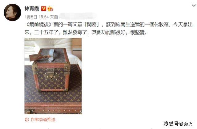The image size is (197, 129).
Task: Click the 搜狐号@会火 watermark
Action: (x=178, y=124)
